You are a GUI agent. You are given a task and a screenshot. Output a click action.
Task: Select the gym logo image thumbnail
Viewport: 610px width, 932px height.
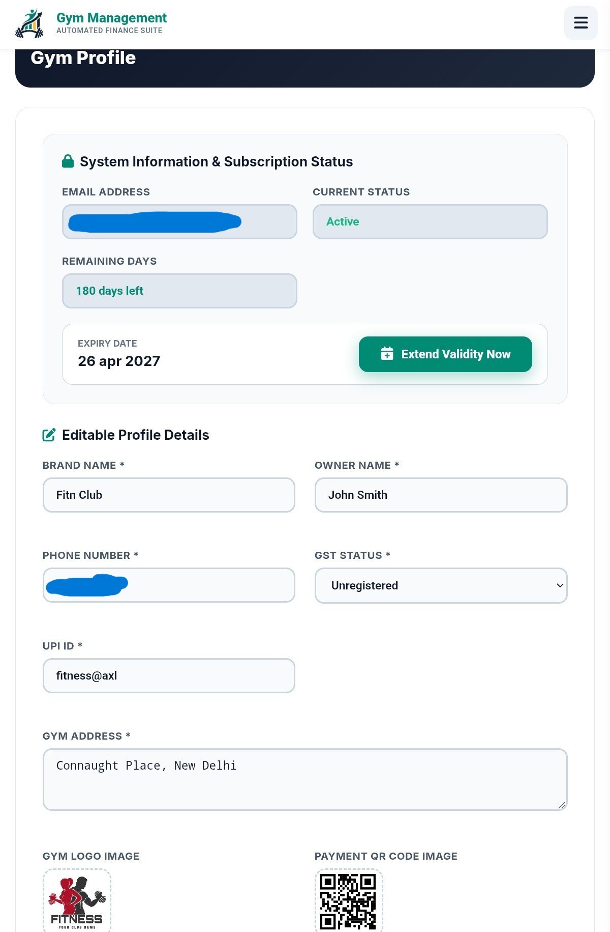(x=77, y=900)
